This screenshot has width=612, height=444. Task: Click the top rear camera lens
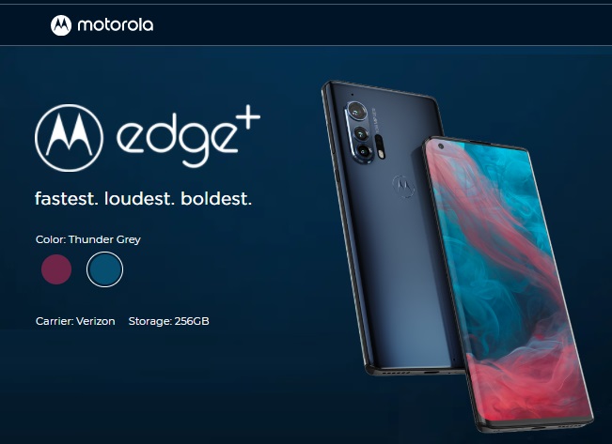point(356,112)
